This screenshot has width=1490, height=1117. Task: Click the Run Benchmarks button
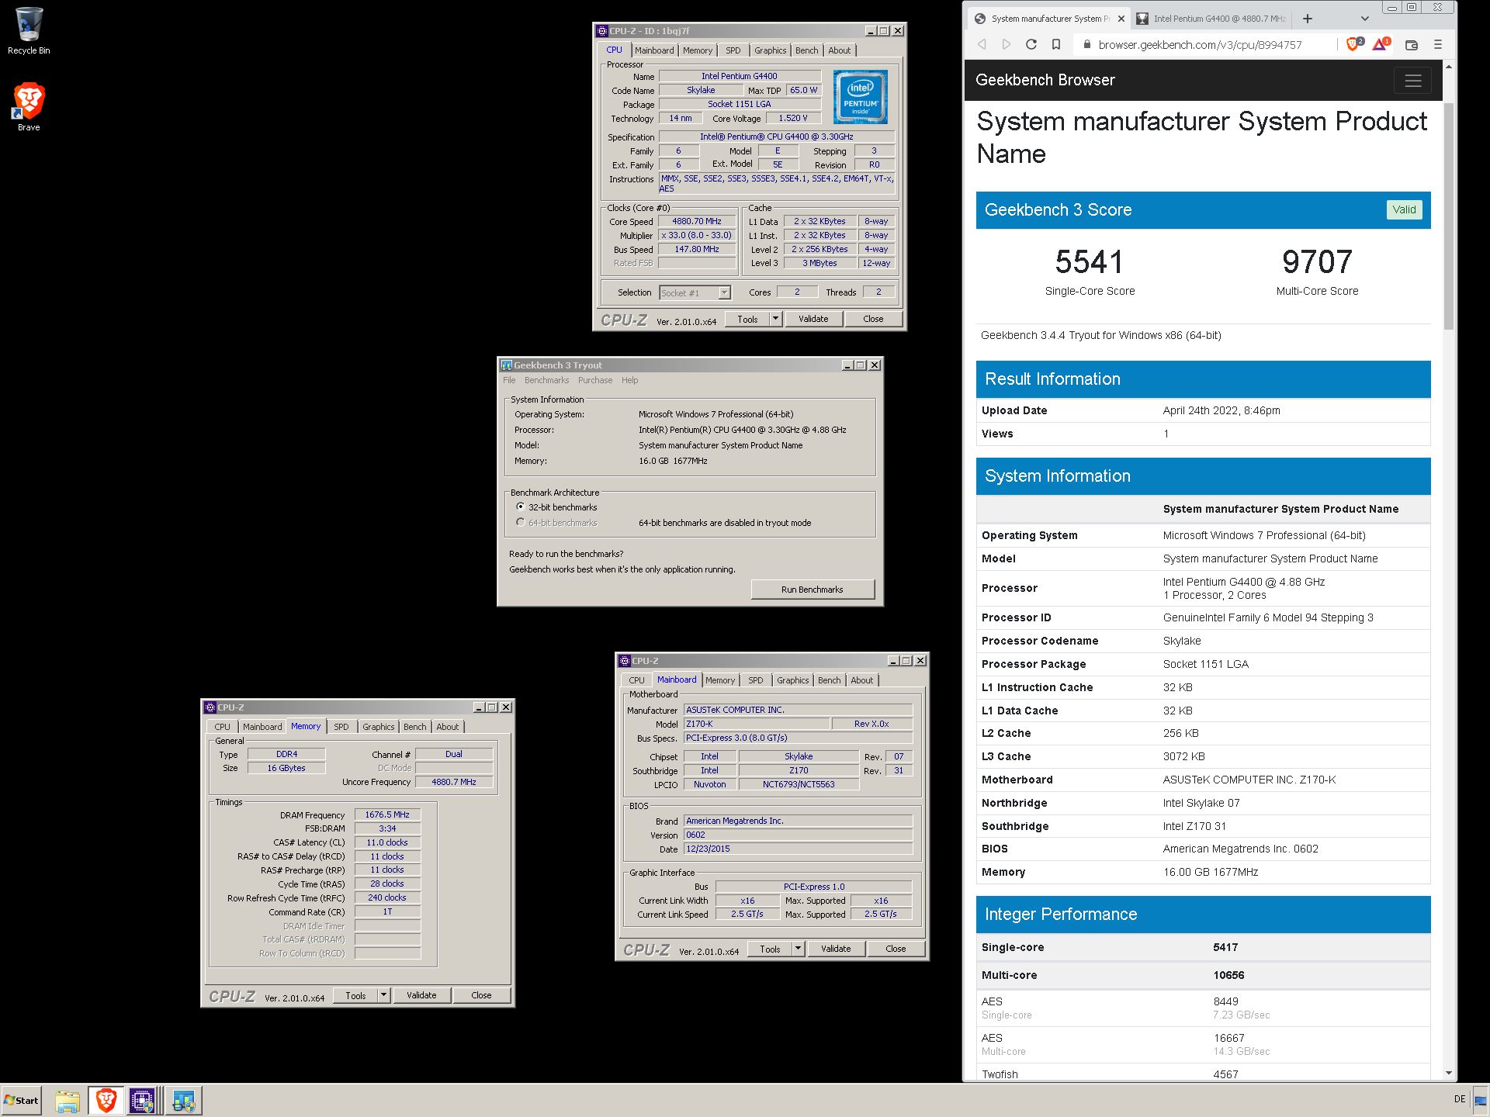(x=812, y=590)
